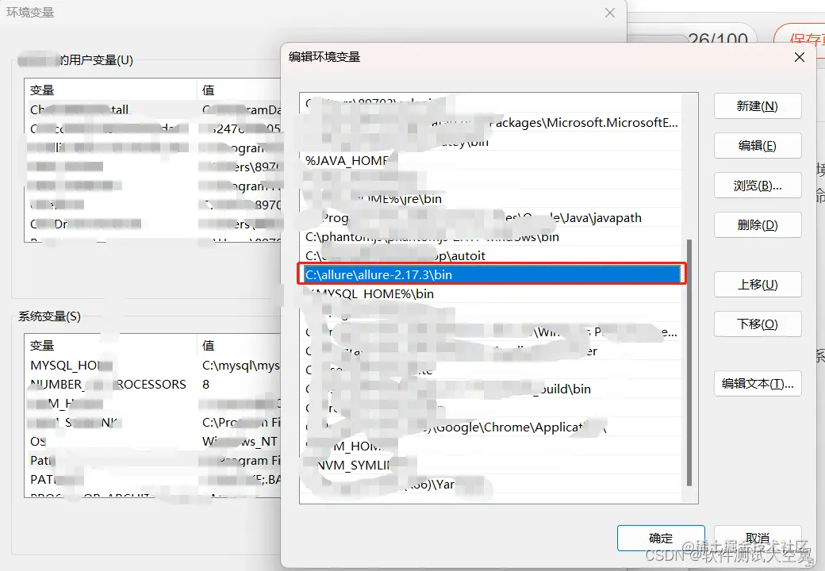The width and height of the screenshot is (825, 571).
Task: Click the 值 column header in system variables
Action: click(x=239, y=346)
